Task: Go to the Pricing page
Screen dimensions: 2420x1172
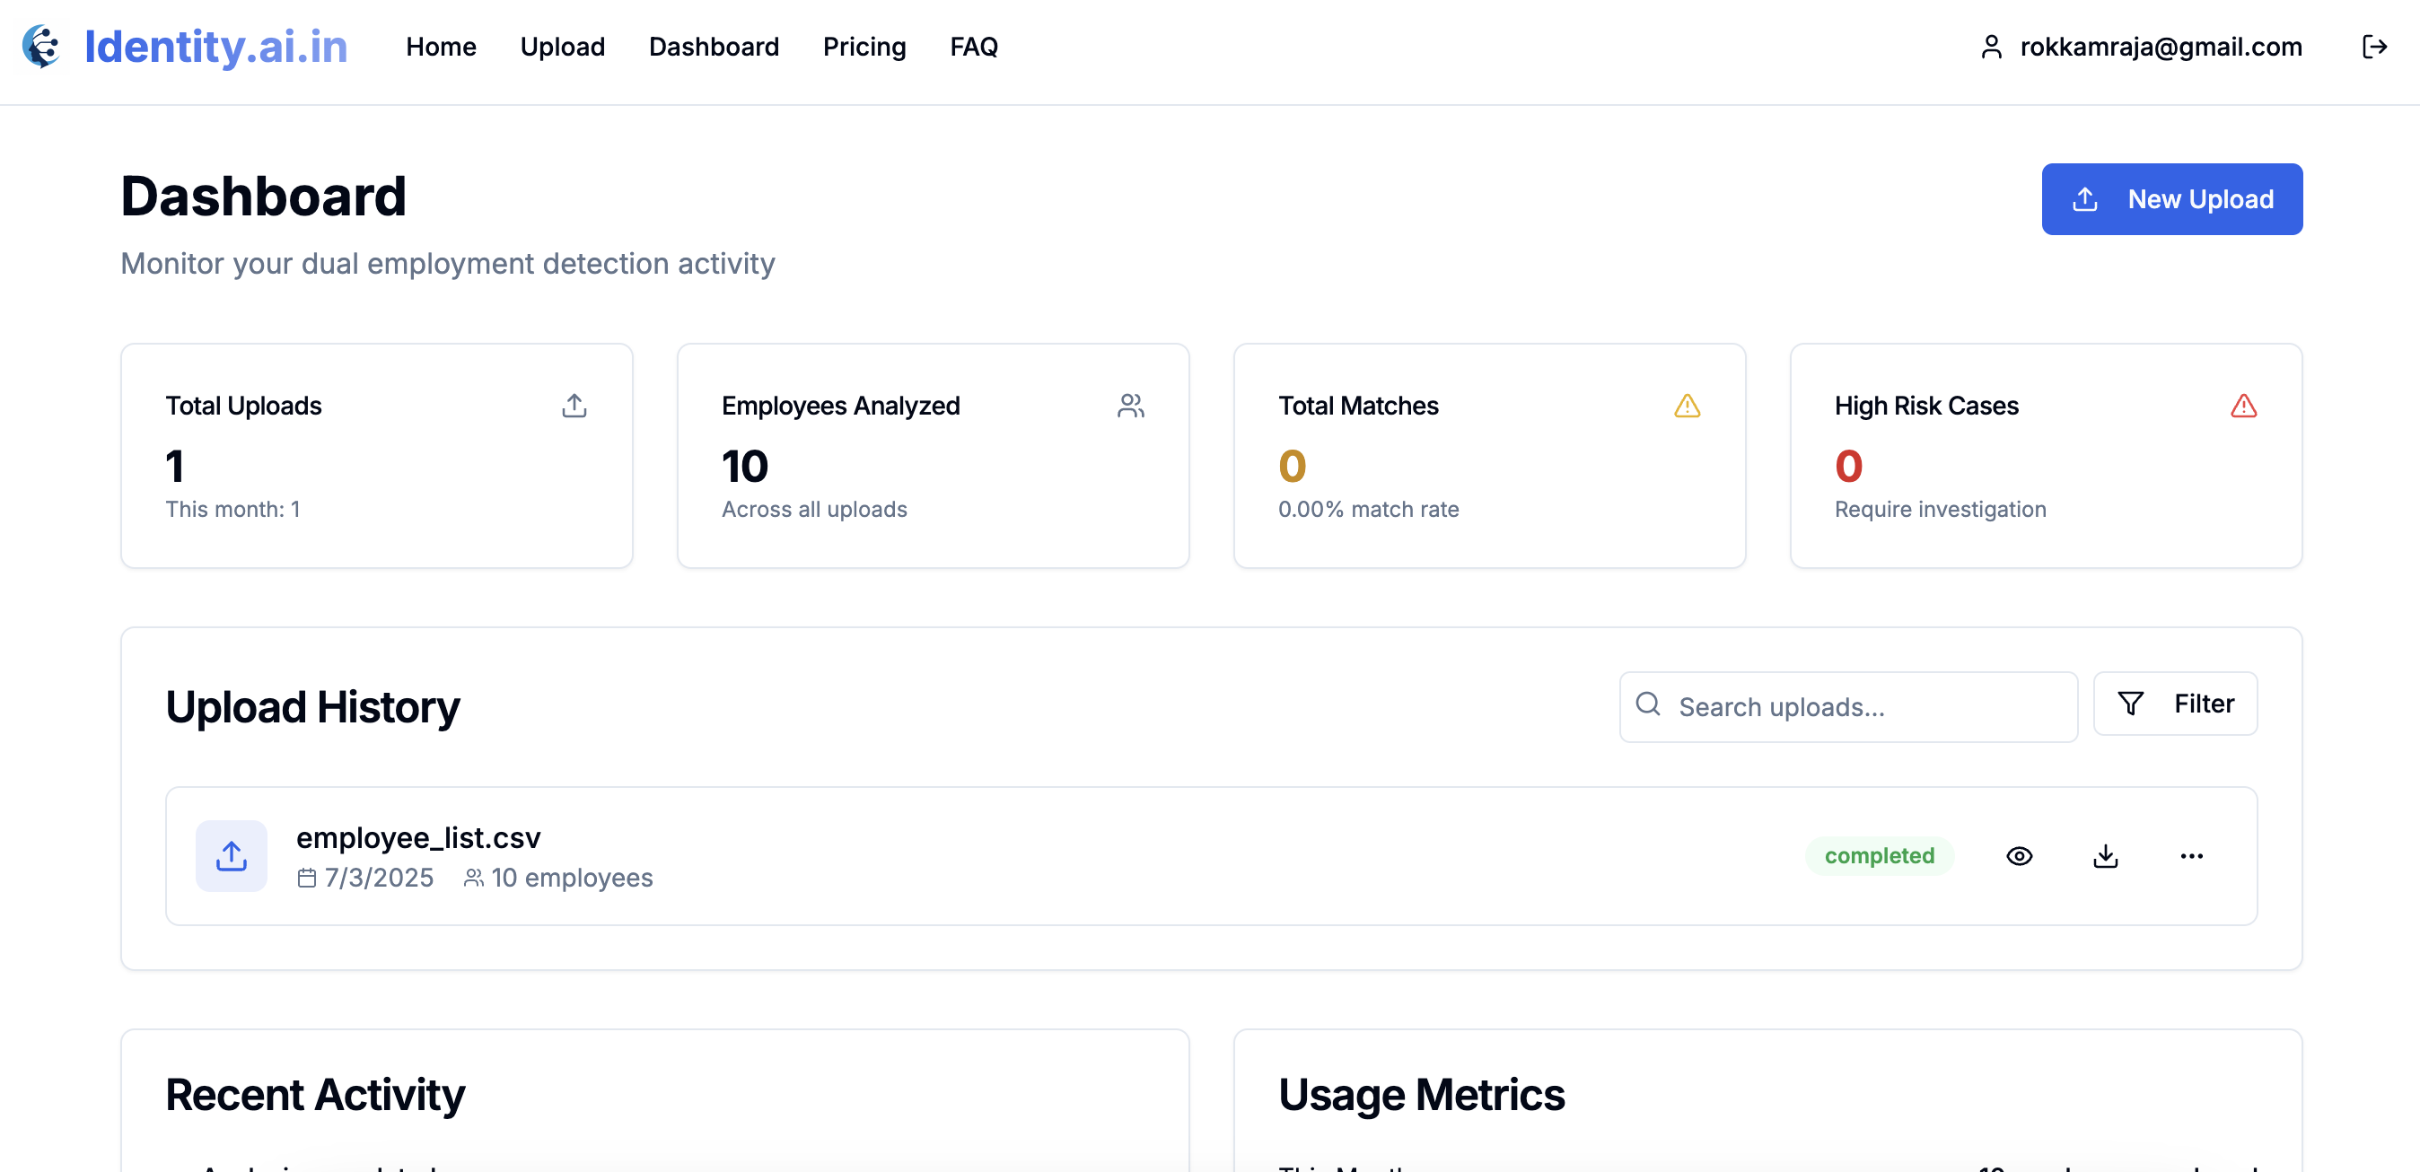Action: 864,47
